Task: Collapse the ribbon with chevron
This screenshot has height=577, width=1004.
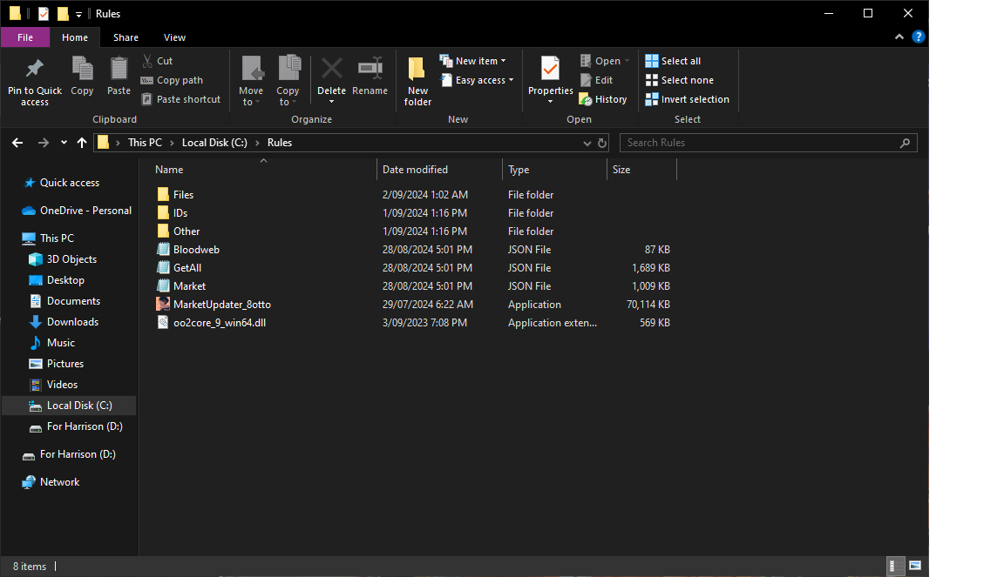Action: pyautogui.click(x=899, y=37)
